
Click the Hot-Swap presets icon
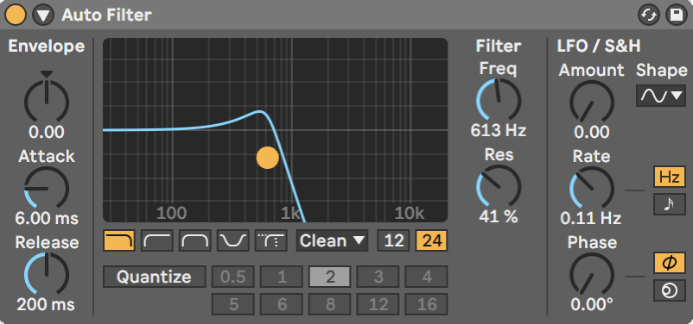(x=648, y=16)
